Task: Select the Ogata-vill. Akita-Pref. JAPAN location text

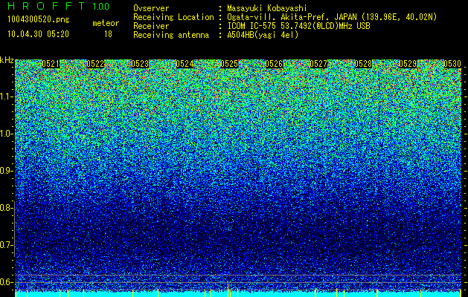Action: tap(332, 17)
